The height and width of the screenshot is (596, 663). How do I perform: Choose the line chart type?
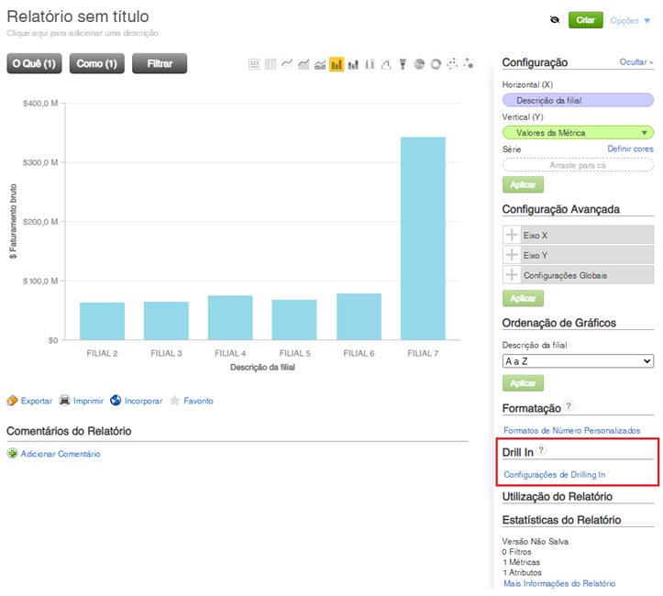[x=287, y=64]
